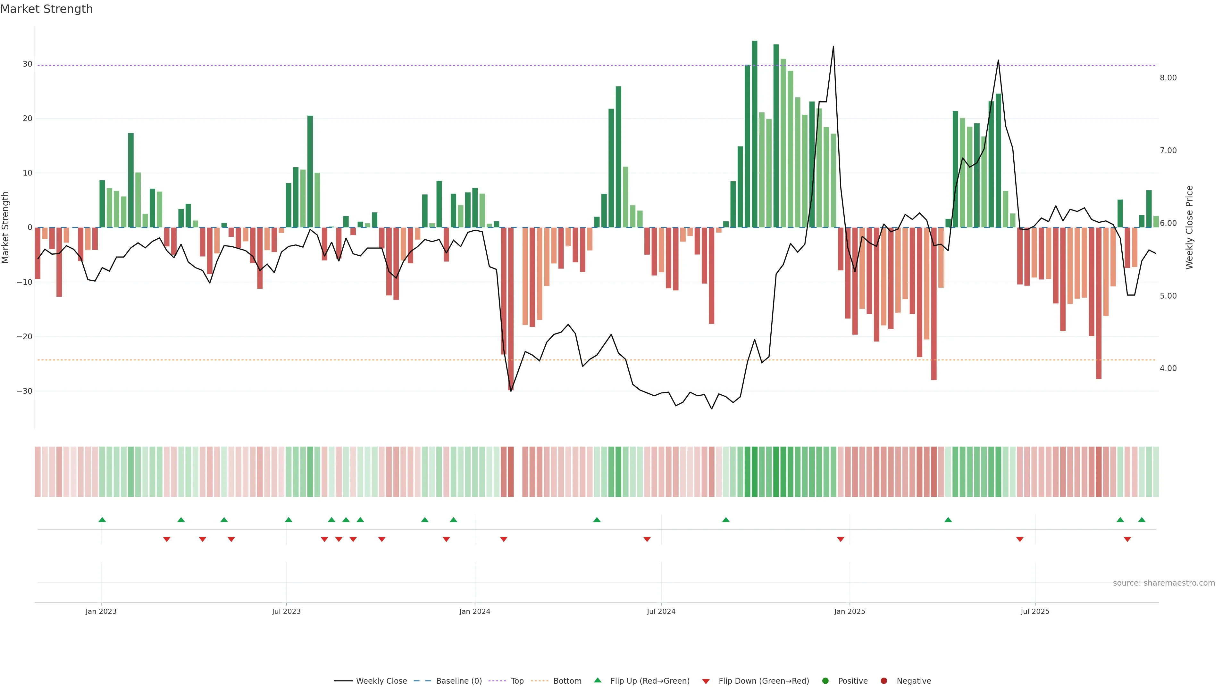Click the dark red Negative legend dot
The width and height of the screenshot is (1231, 692).
[883, 681]
